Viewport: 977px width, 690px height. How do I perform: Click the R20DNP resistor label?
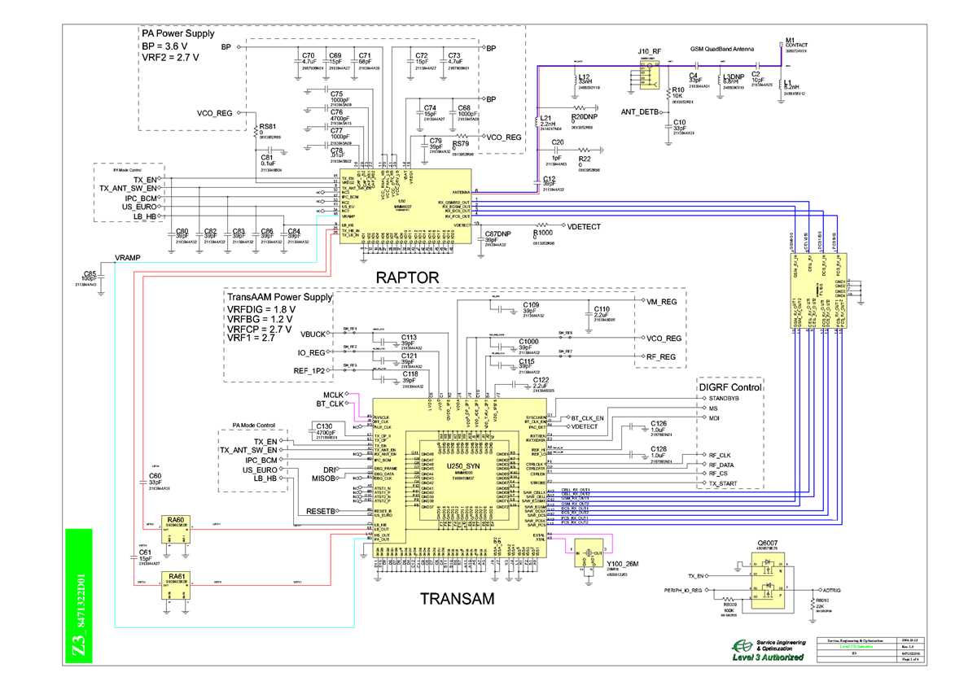click(x=584, y=117)
